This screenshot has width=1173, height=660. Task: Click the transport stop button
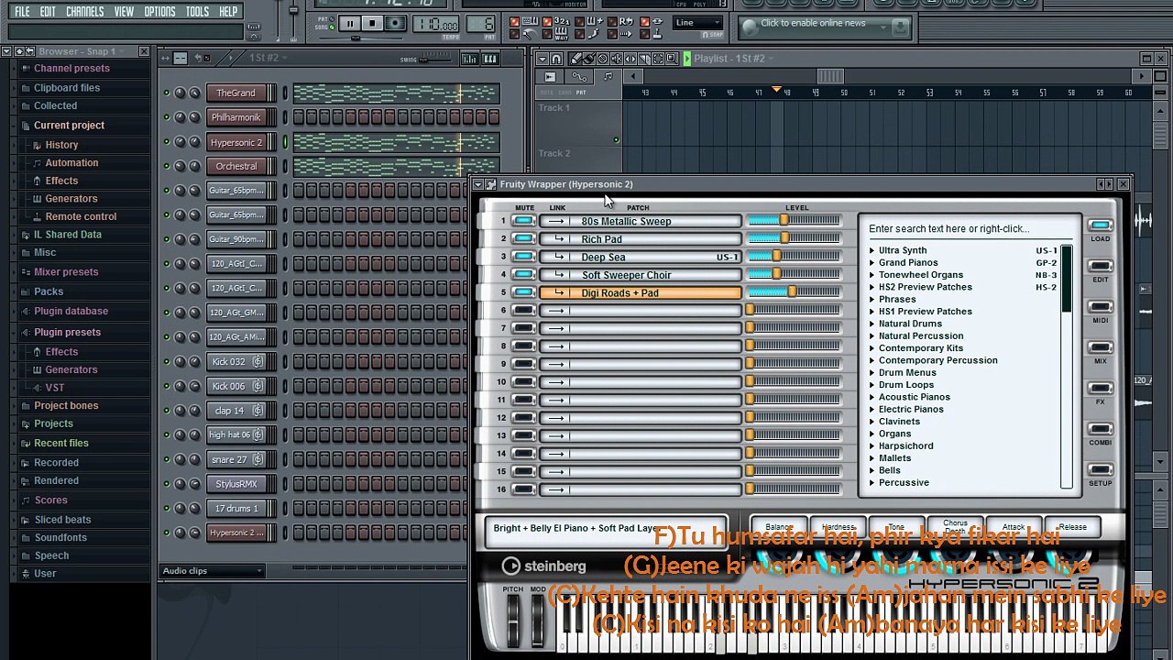[x=371, y=24]
